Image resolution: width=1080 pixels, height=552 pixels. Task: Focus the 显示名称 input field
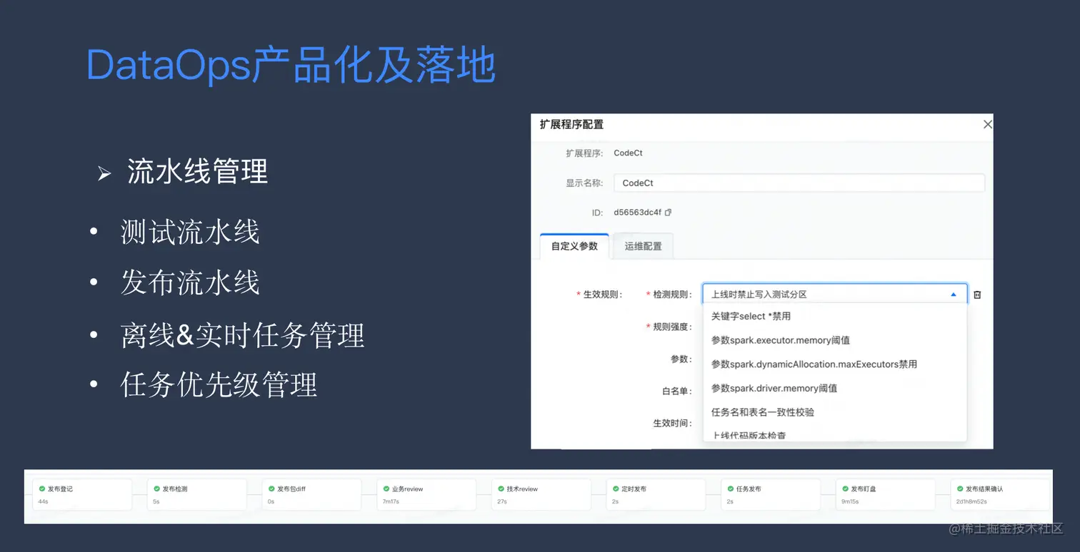point(799,183)
